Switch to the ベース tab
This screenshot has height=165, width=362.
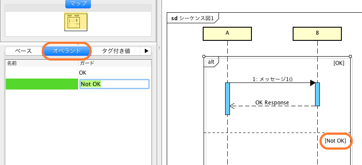(24, 51)
